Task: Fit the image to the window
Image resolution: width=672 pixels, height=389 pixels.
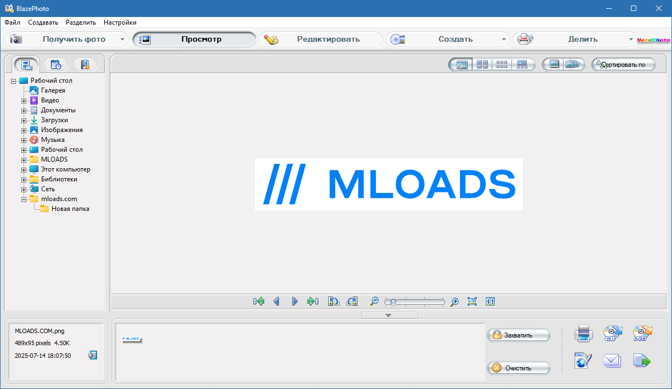Action: click(x=472, y=301)
